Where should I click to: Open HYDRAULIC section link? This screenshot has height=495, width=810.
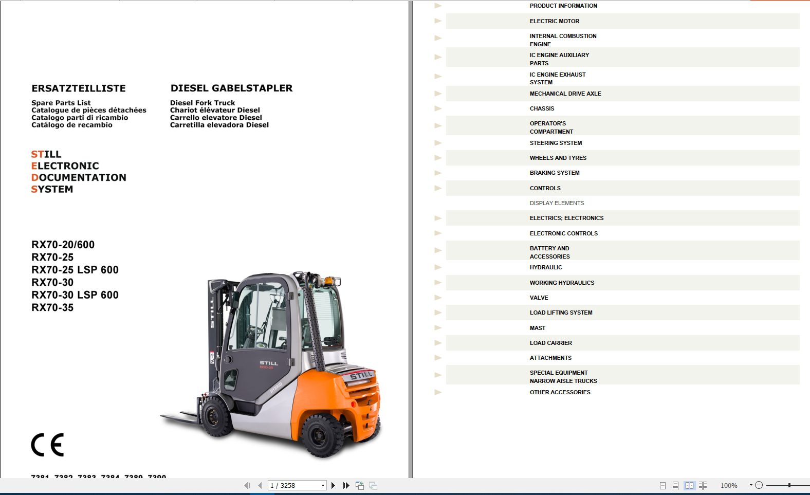click(x=546, y=267)
